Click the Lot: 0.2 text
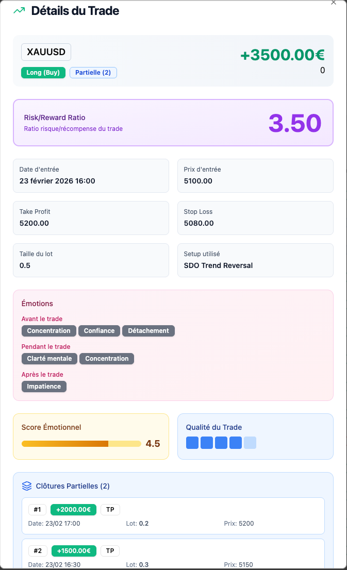Screen dimensions: 347x570 137,524
